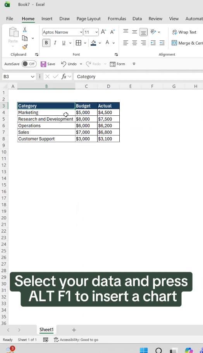Expand the Copy options arrow
Image resolution: width=203 pixels, height=353 pixels.
33,38
